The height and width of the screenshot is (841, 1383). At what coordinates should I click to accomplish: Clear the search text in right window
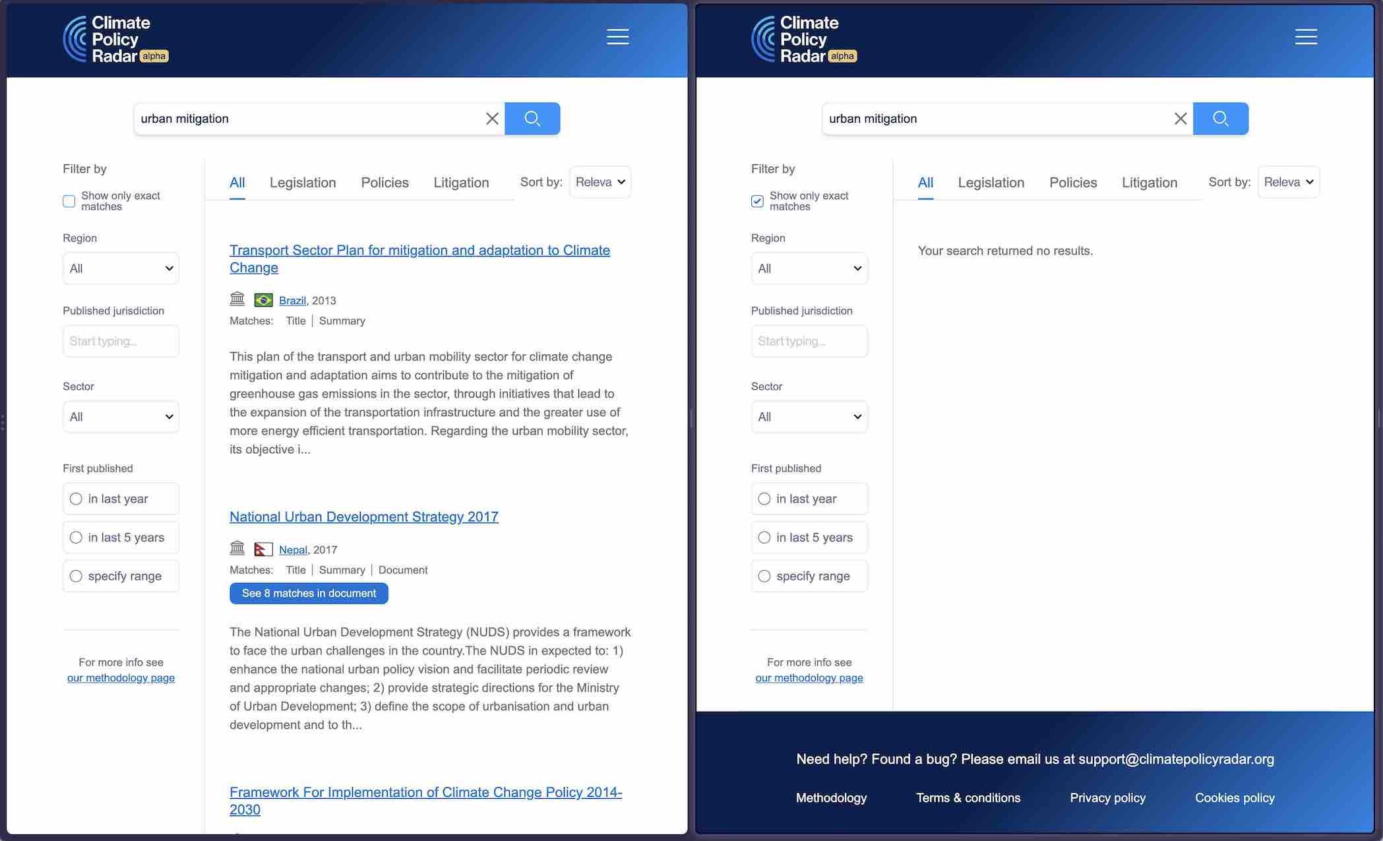(x=1180, y=119)
